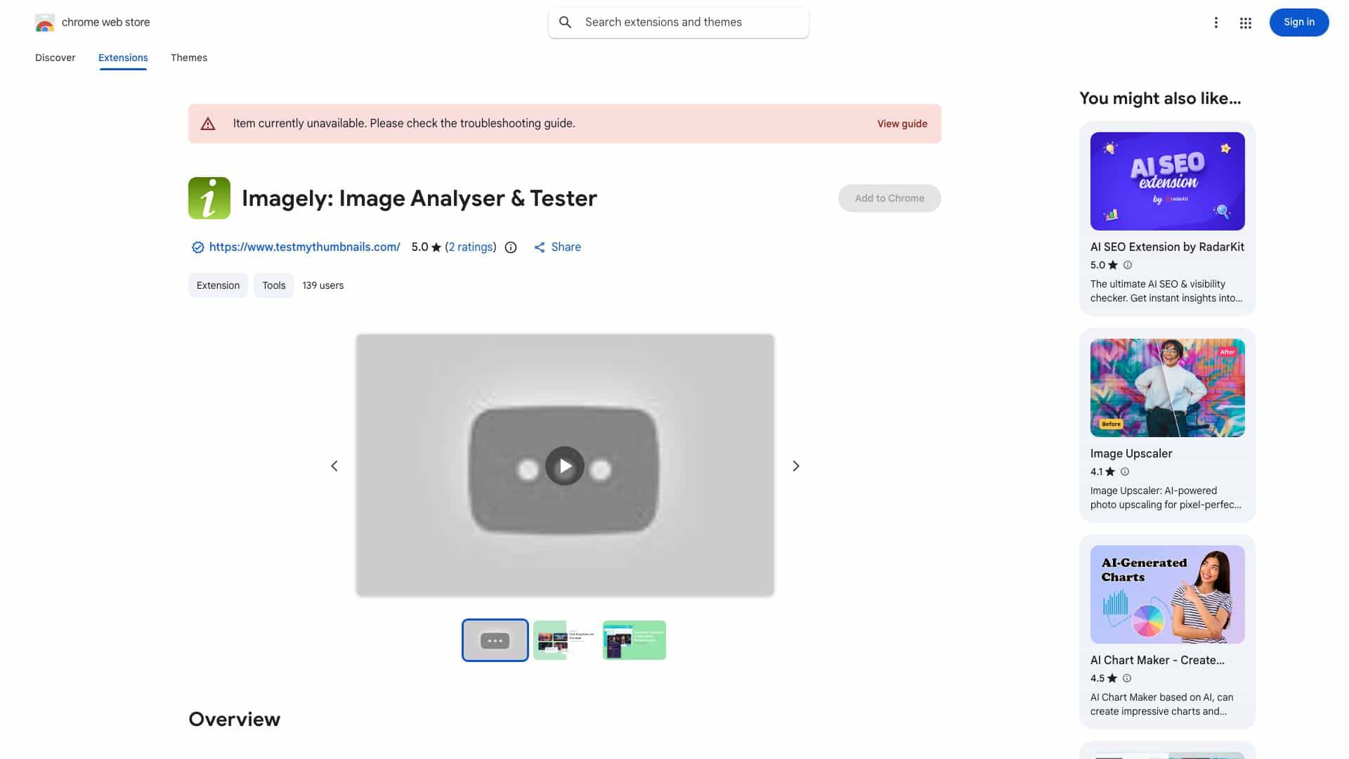Switch to the Discover tab
The image size is (1349, 759).
[x=56, y=58]
